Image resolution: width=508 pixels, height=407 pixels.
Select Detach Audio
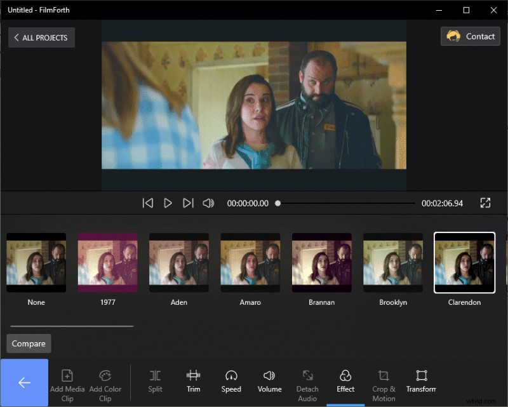click(307, 381)
